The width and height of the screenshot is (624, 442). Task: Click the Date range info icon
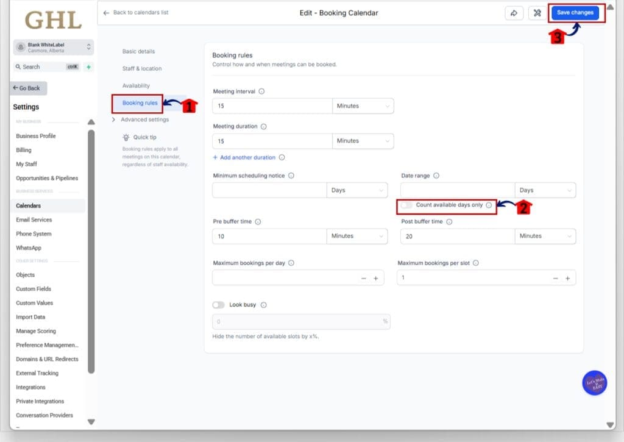(436, 176)
